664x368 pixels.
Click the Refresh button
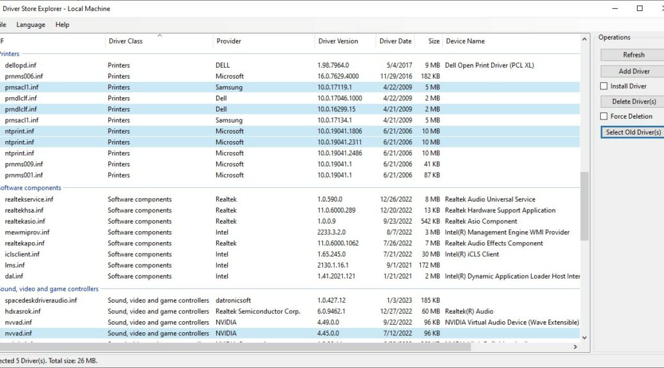[633, 55]
